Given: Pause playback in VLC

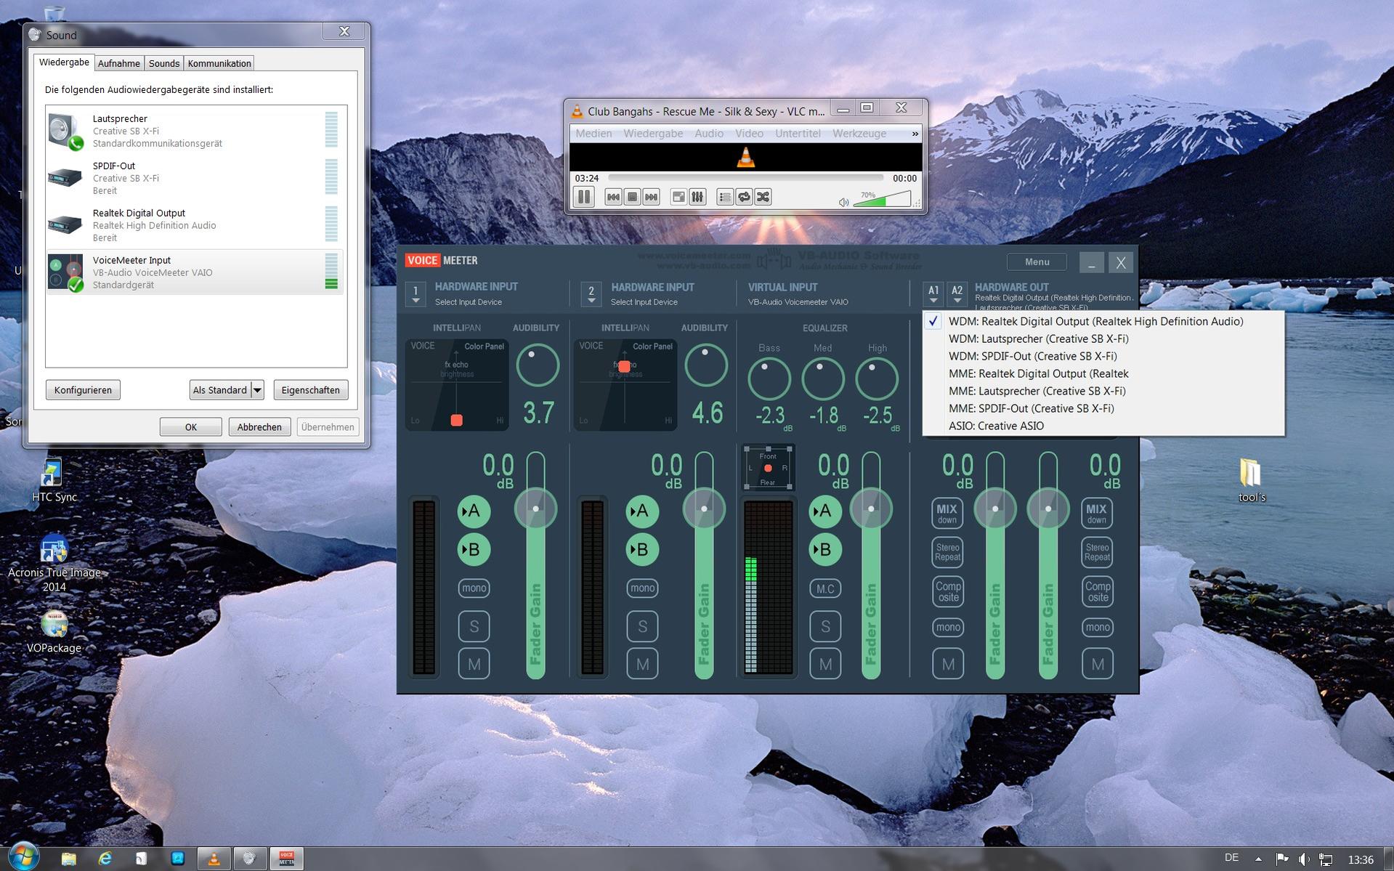Looking at the screenshot, I should [584, 197].
